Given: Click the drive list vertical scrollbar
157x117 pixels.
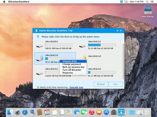Looking at the screenshot, I should 123,61.
